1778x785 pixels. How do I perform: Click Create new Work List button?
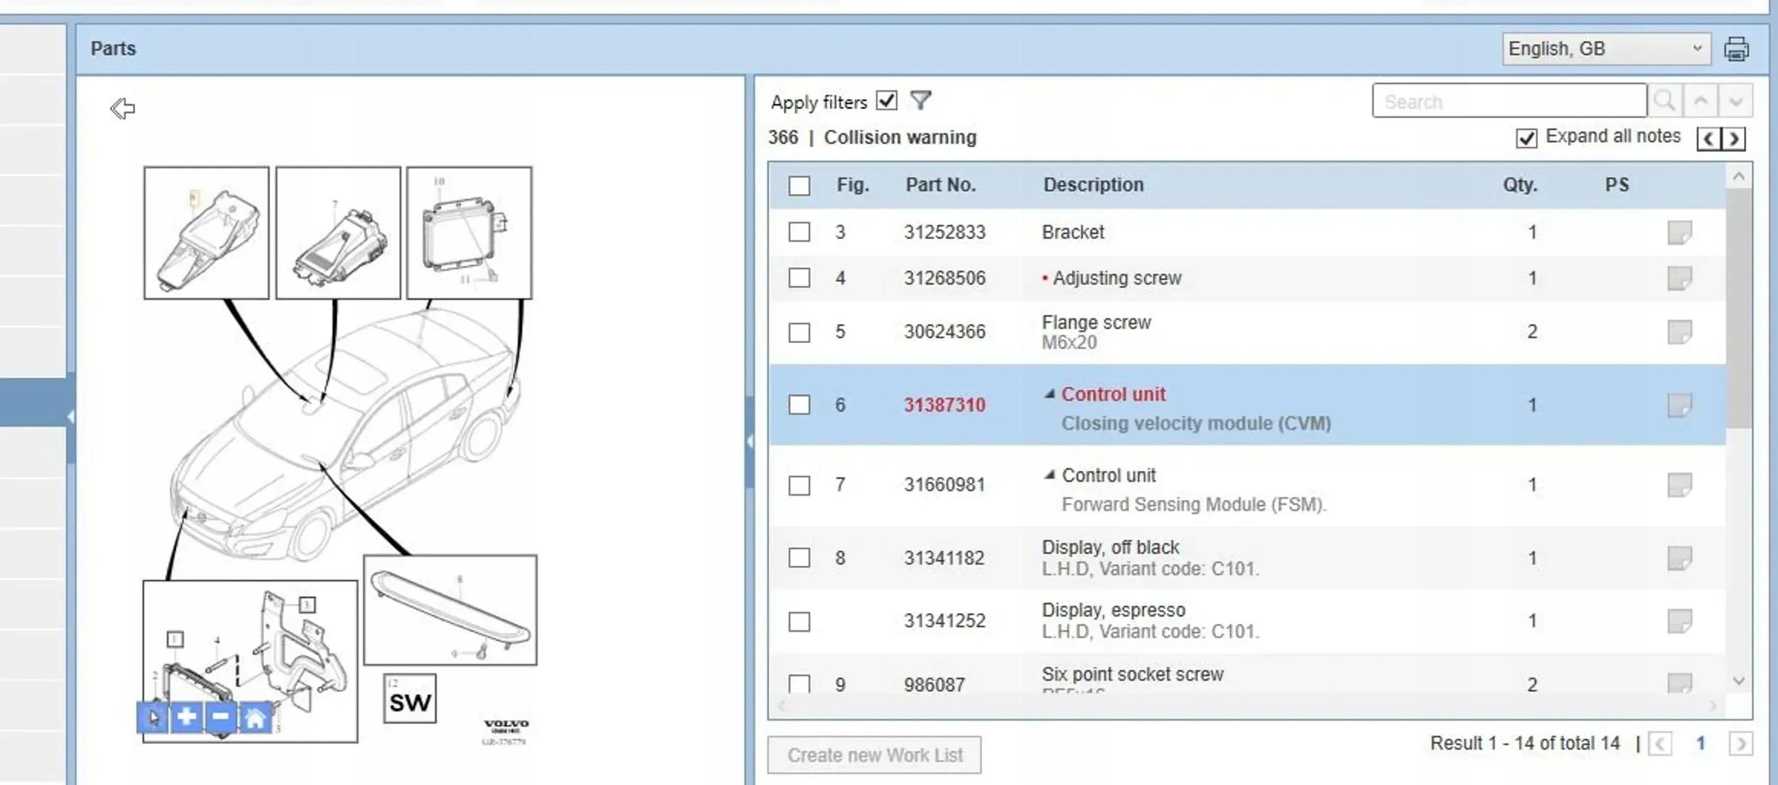[x=874, y=755]
